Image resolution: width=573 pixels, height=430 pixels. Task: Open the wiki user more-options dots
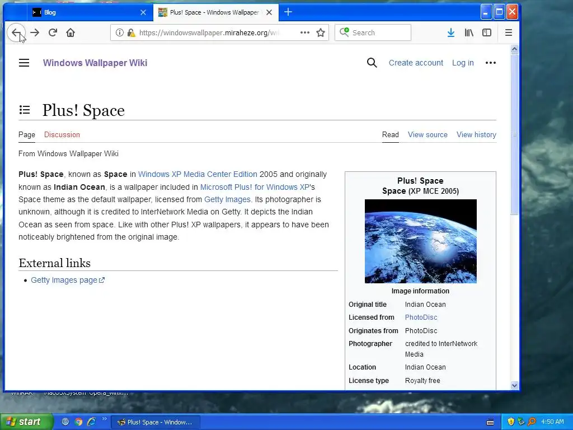pos(490,63)
